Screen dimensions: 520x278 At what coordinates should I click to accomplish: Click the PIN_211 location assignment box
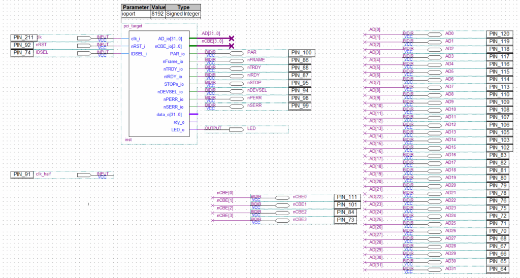coord(23,38)
